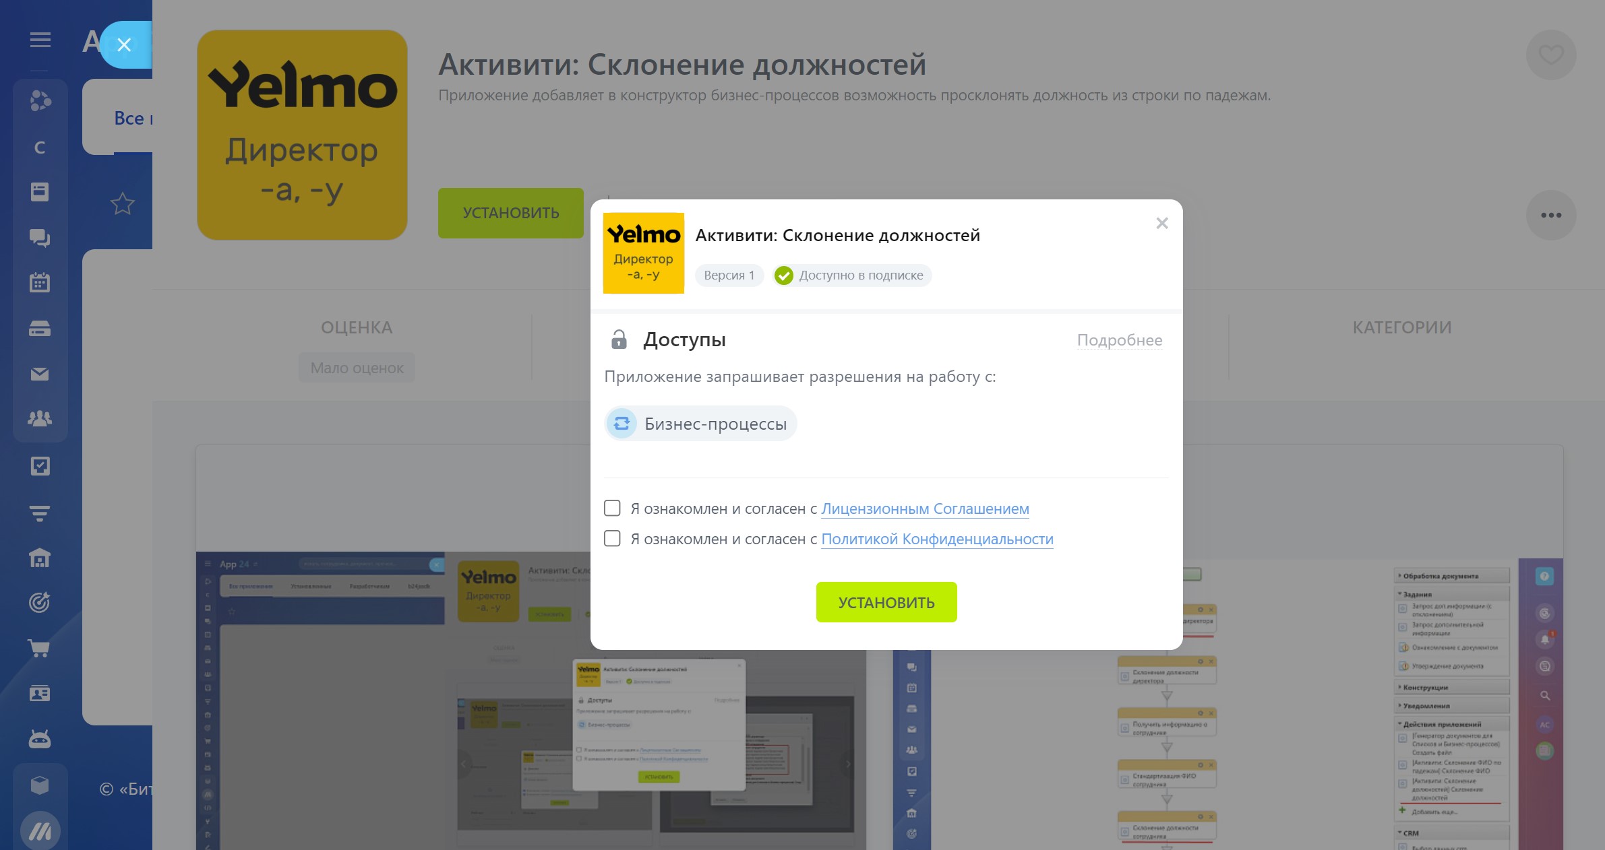Screen dimensions: 1605x850
Task: Open the calendar icon in left sidebar
Action: coord(40,282)
